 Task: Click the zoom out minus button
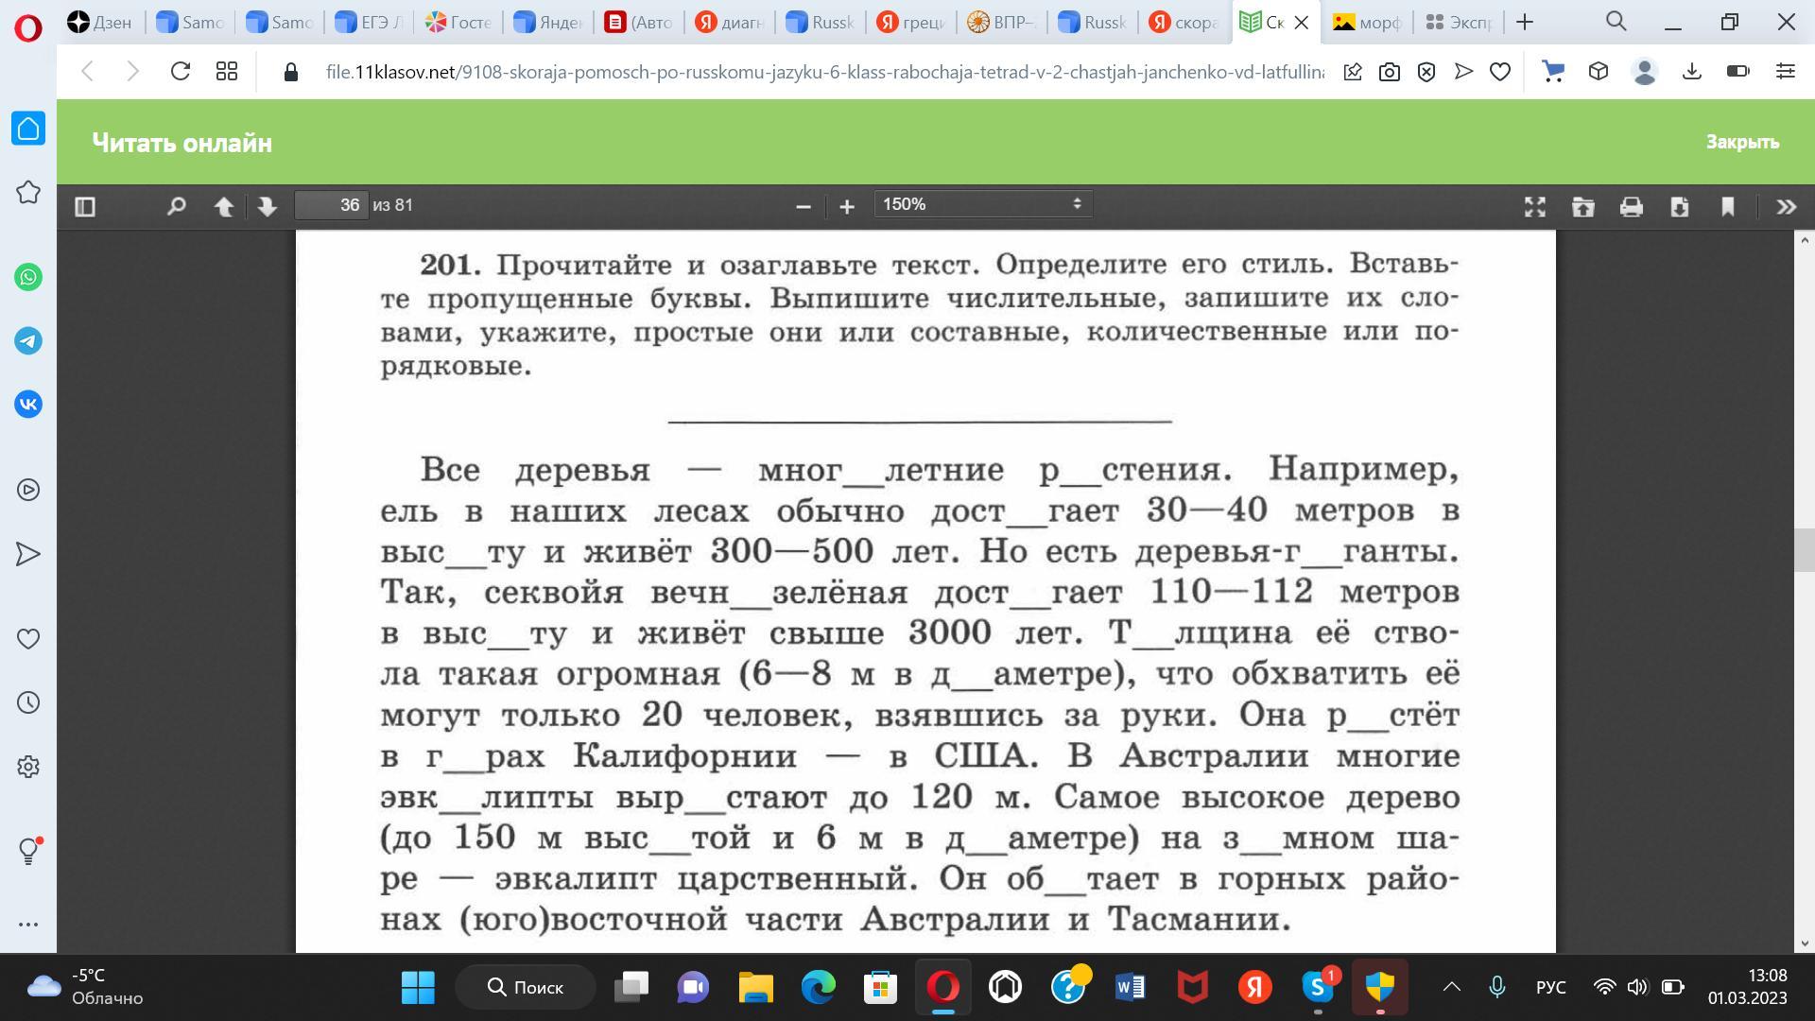[804, 206]
